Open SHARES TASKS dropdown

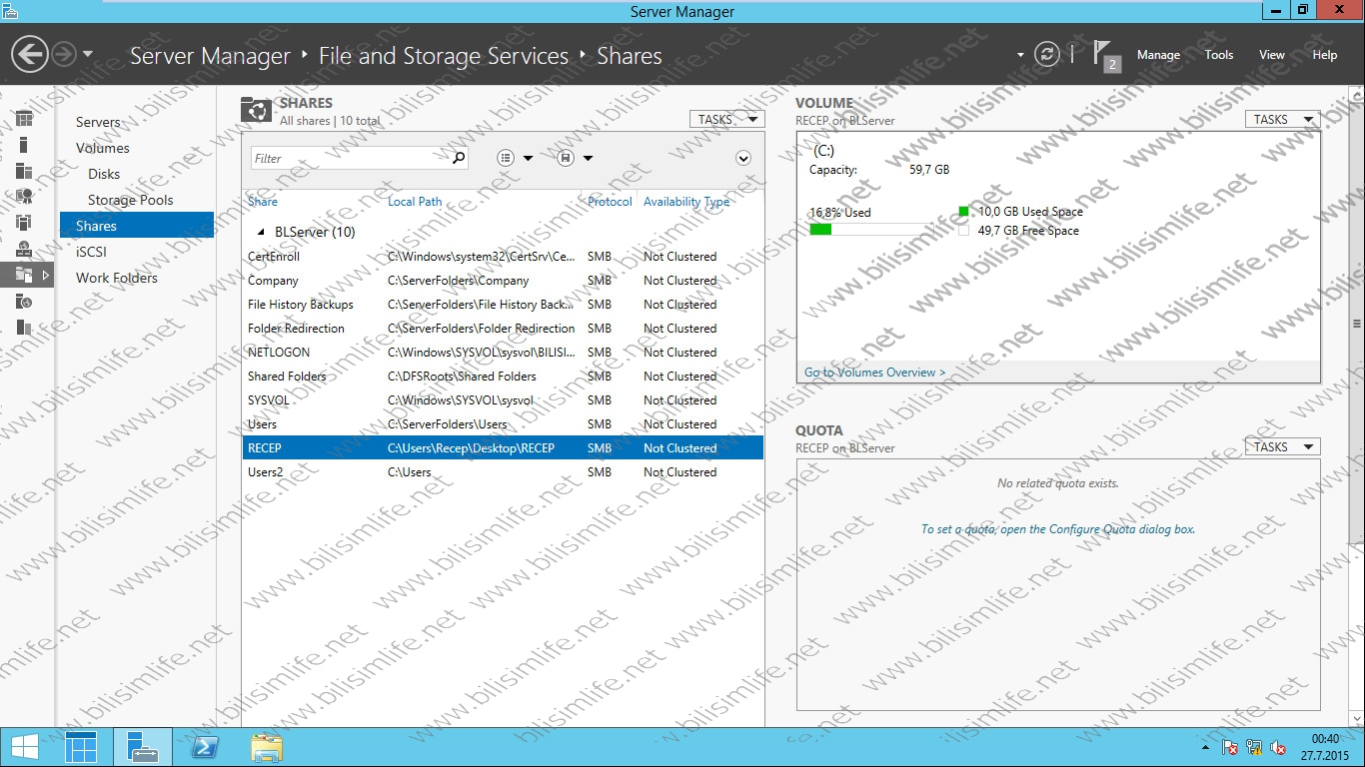pos(726,119)
